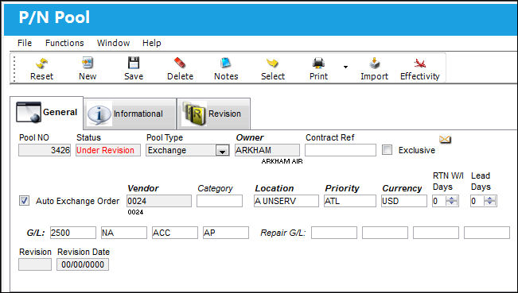Click the Vendor field 0024
Image resolution: width=518 pixels, height=293 pixels.
(x=159, y=201)
